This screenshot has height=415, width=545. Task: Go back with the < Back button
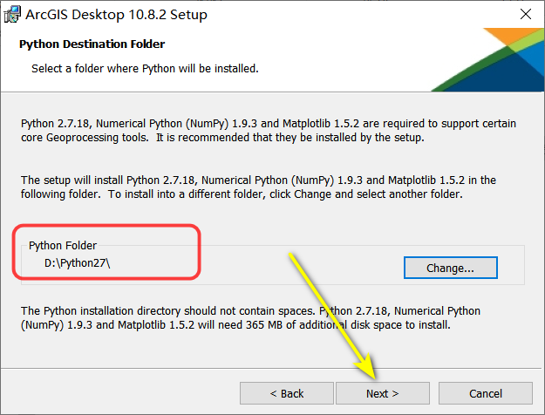click(286, 393)
